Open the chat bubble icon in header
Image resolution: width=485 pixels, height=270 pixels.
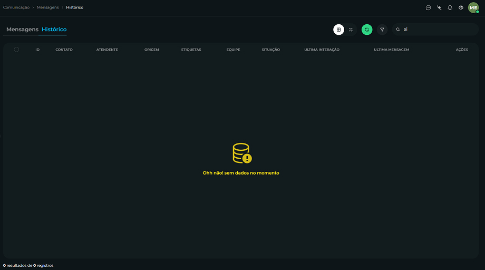pos(428,8)
